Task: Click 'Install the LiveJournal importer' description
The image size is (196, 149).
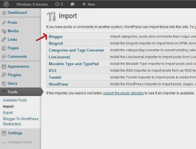Action: (153, 57)
